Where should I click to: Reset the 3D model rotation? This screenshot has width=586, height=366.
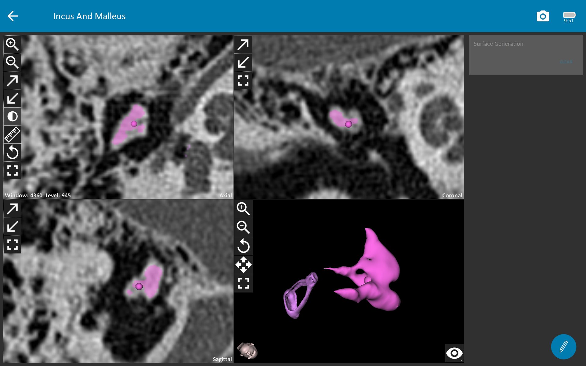(x=243, y=246)
